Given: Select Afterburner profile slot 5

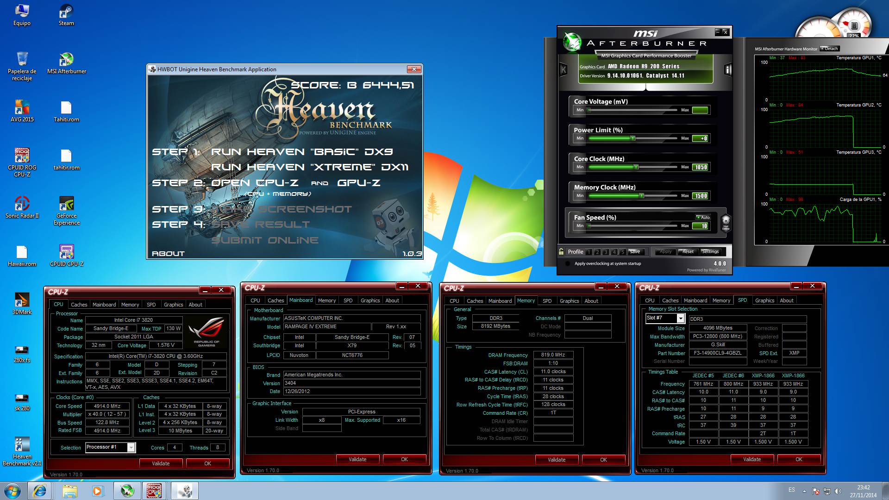Looking at the screenshot, I should tap(623, 252).
